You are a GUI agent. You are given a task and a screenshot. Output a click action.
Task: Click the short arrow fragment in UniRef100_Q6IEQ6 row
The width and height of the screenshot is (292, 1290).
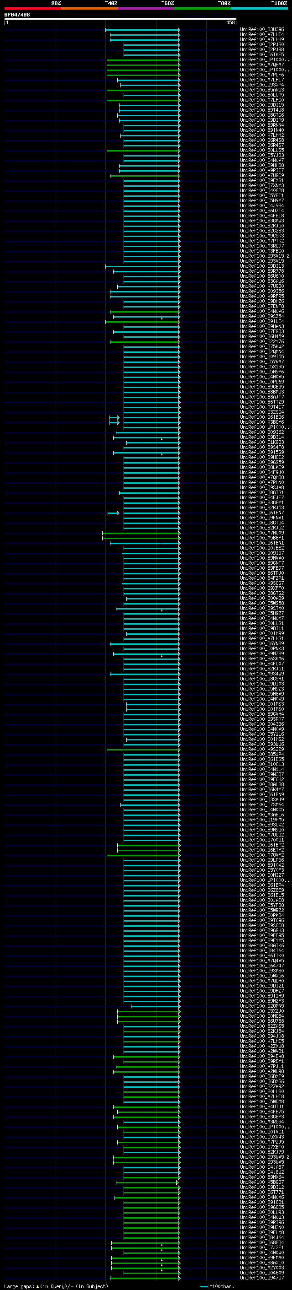115,417
